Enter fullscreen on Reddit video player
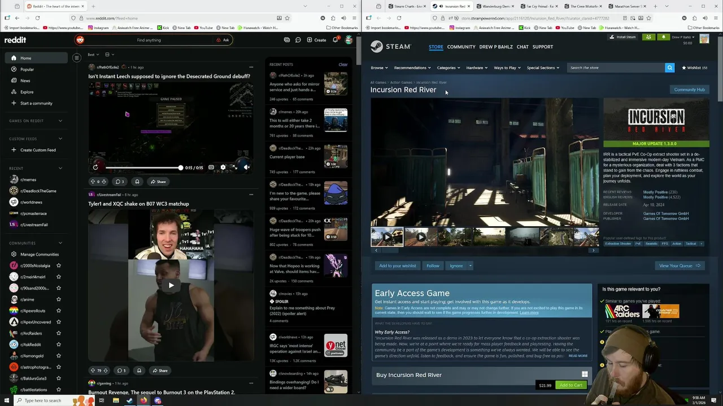Viewport: 723px width, 406px height. pos(234,167)
